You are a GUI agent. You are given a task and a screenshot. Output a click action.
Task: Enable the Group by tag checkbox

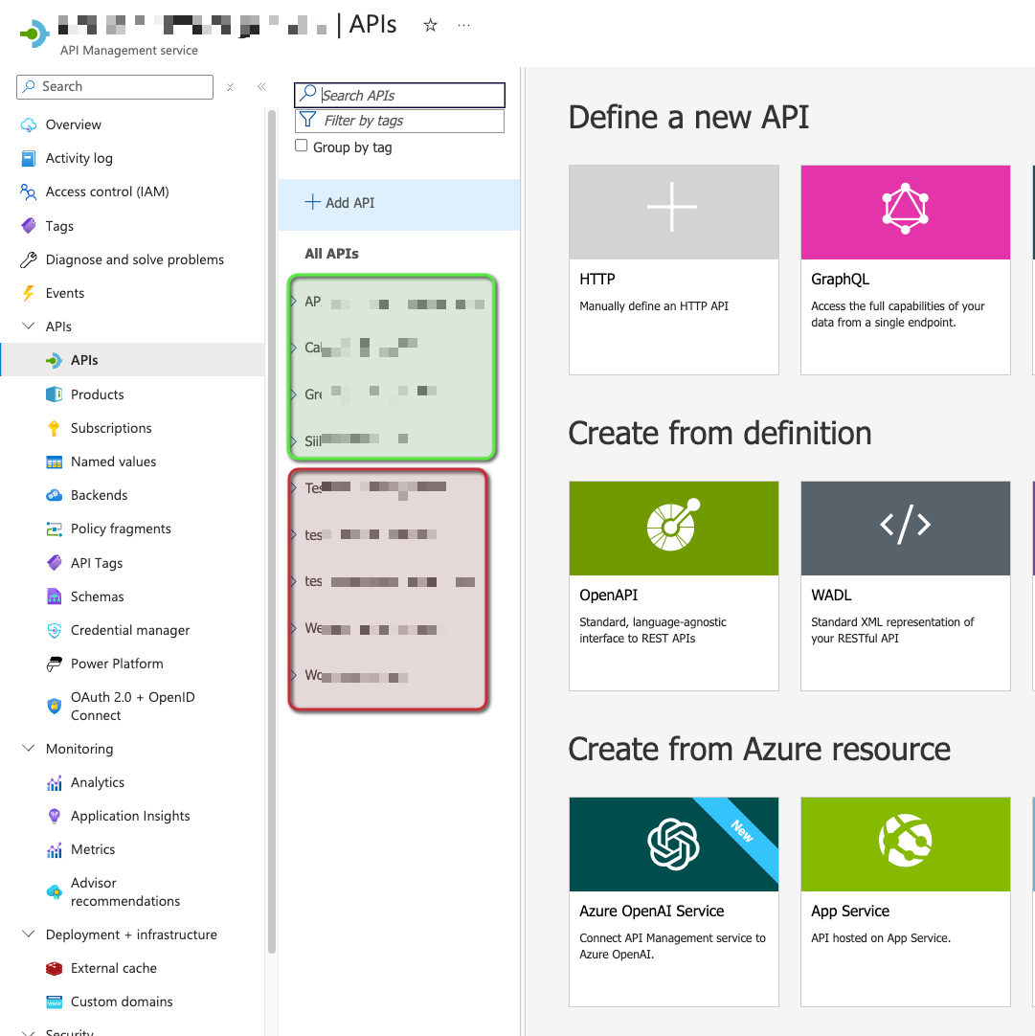301,146
